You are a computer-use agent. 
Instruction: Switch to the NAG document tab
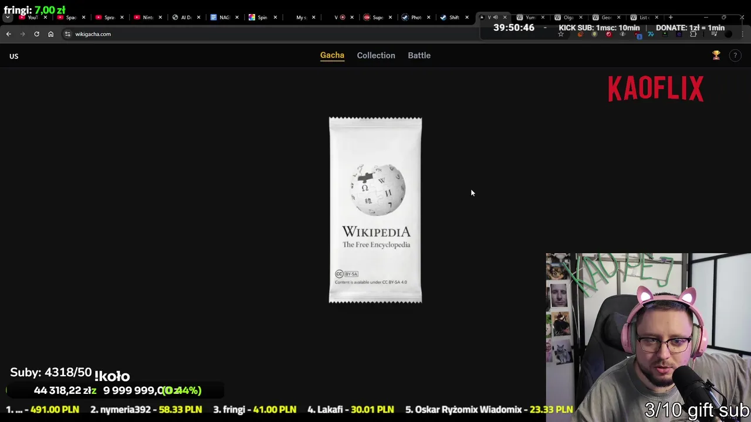point(224,18)
